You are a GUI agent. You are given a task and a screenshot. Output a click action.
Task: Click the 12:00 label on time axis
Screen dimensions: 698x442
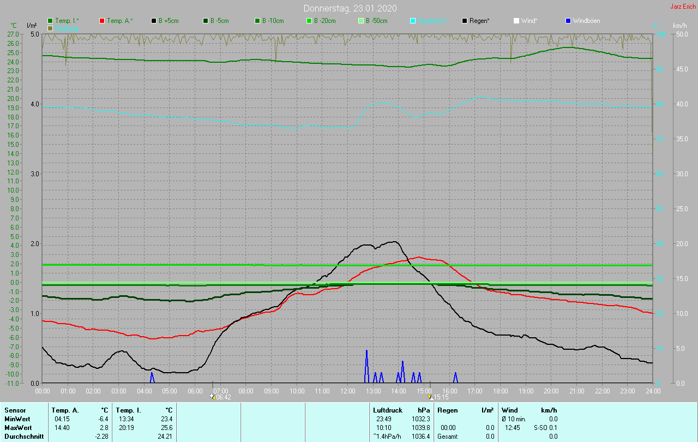347,391
